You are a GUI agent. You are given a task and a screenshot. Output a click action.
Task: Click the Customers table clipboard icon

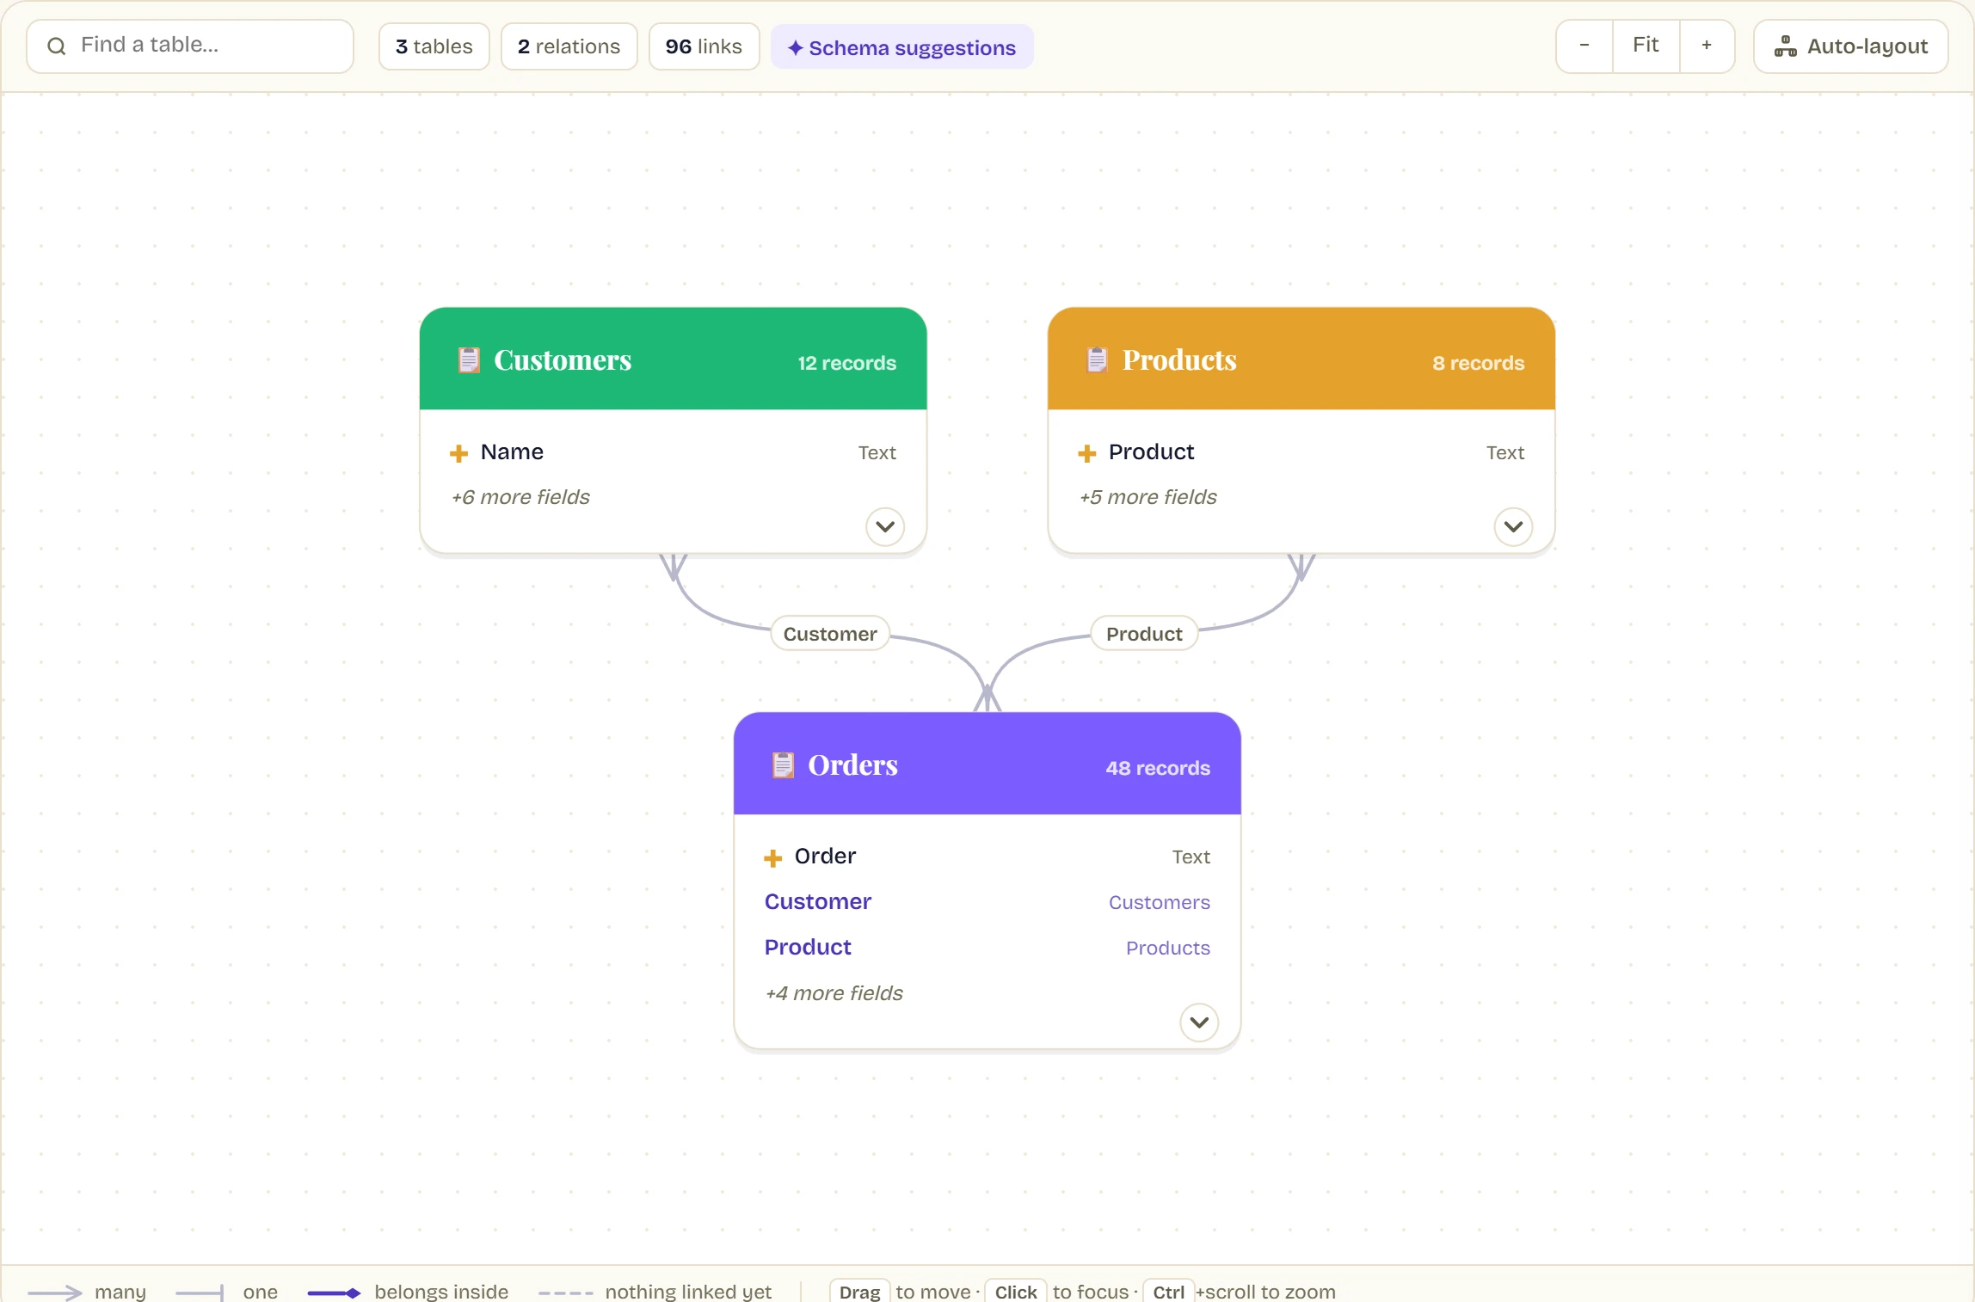(x=469, y=360)
